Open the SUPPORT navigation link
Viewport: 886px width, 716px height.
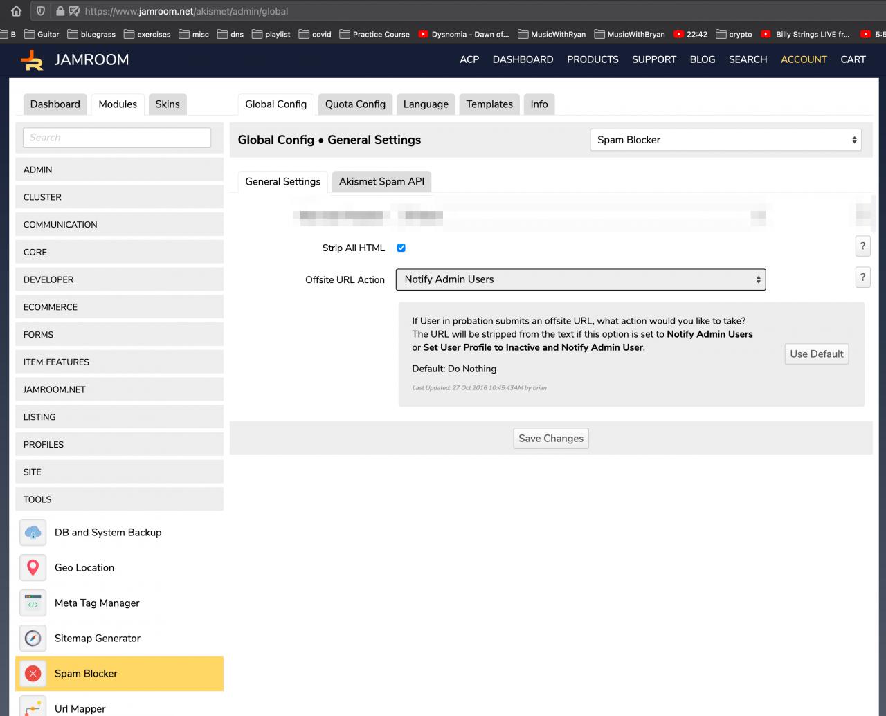653,59
